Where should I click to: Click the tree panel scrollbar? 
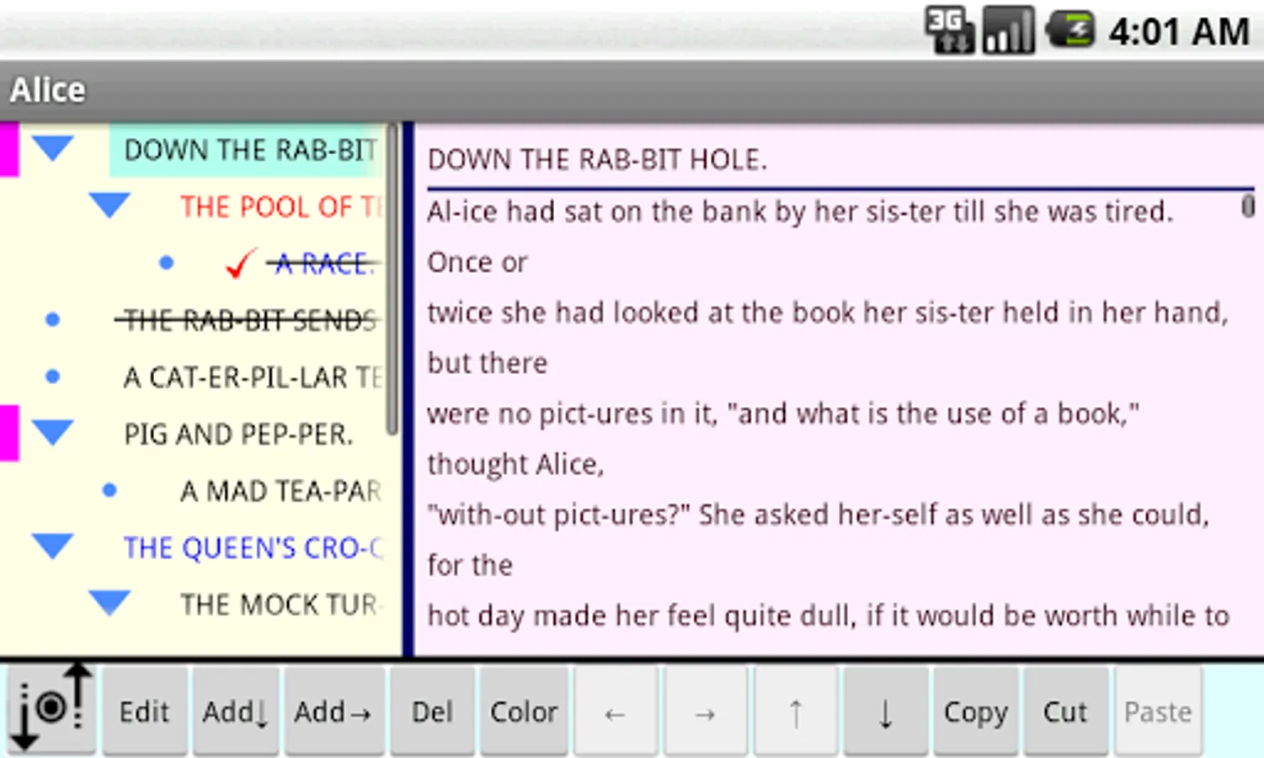tap(392, 280)
